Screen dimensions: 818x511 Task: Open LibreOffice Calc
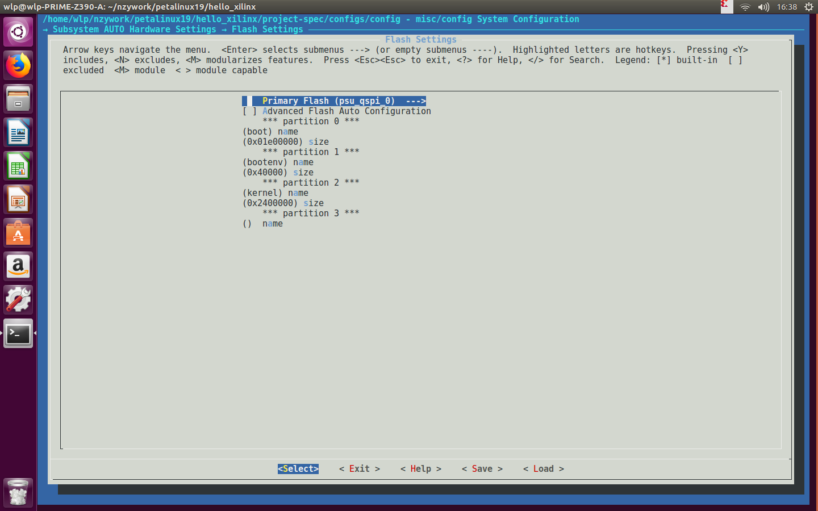(18, 165)
